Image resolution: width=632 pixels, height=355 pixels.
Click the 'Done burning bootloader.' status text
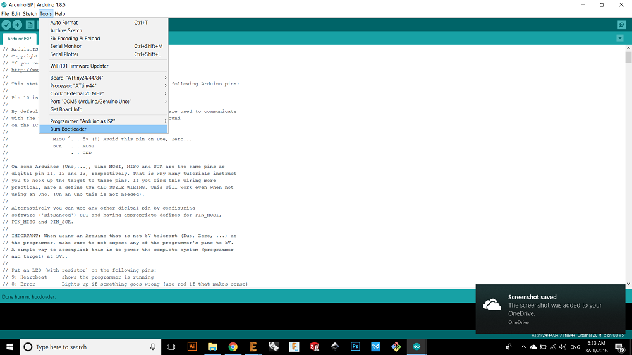coord(28,297)
